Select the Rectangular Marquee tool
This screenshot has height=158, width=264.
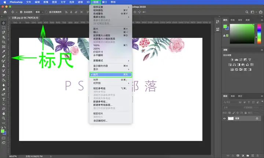[x=4, y=27]
